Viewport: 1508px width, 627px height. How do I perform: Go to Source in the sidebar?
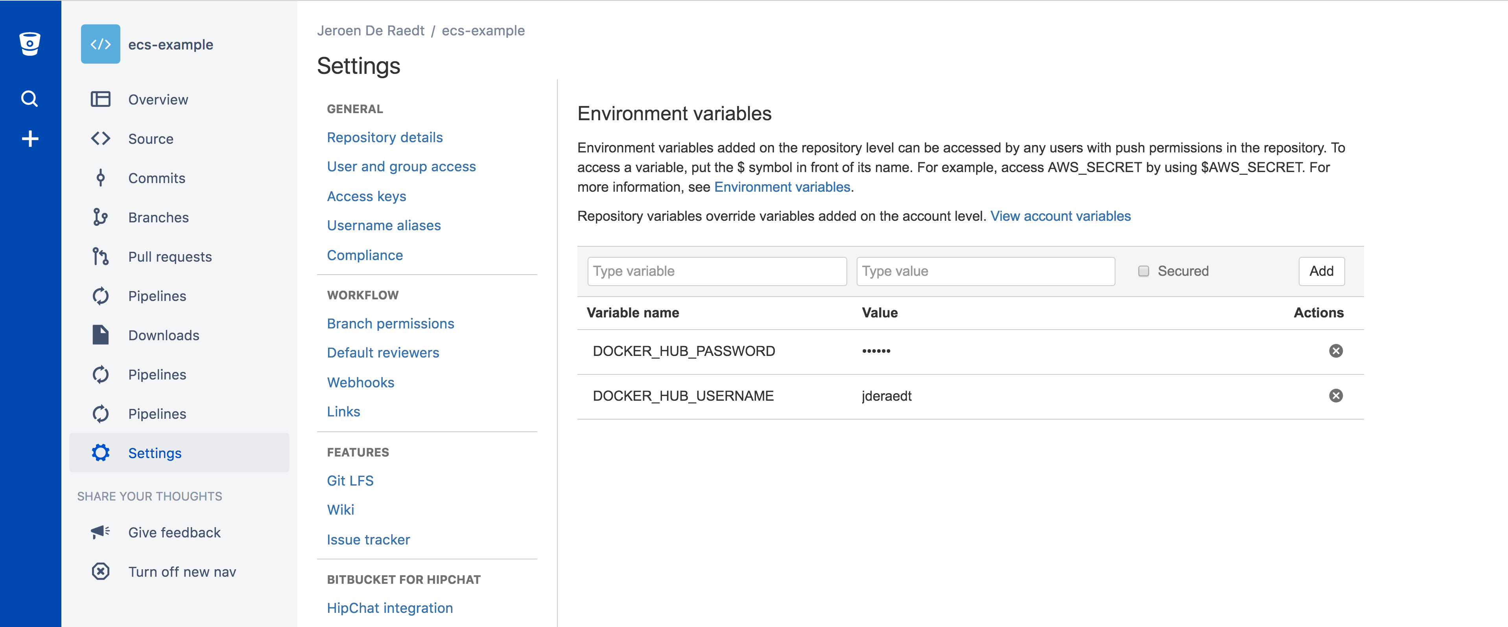(151, 139)
